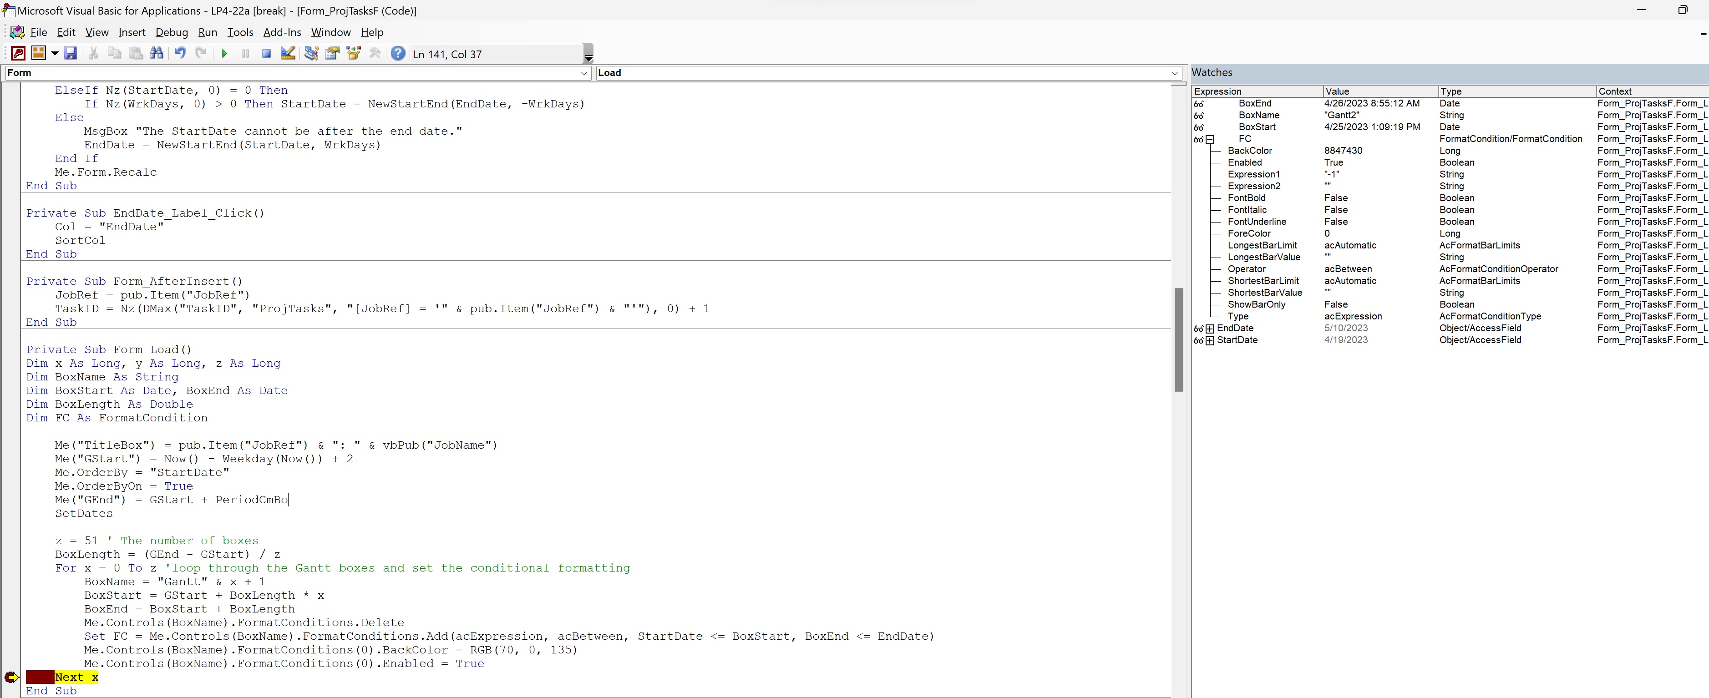Open the Project Explorer icon

[x=311, y=54]
